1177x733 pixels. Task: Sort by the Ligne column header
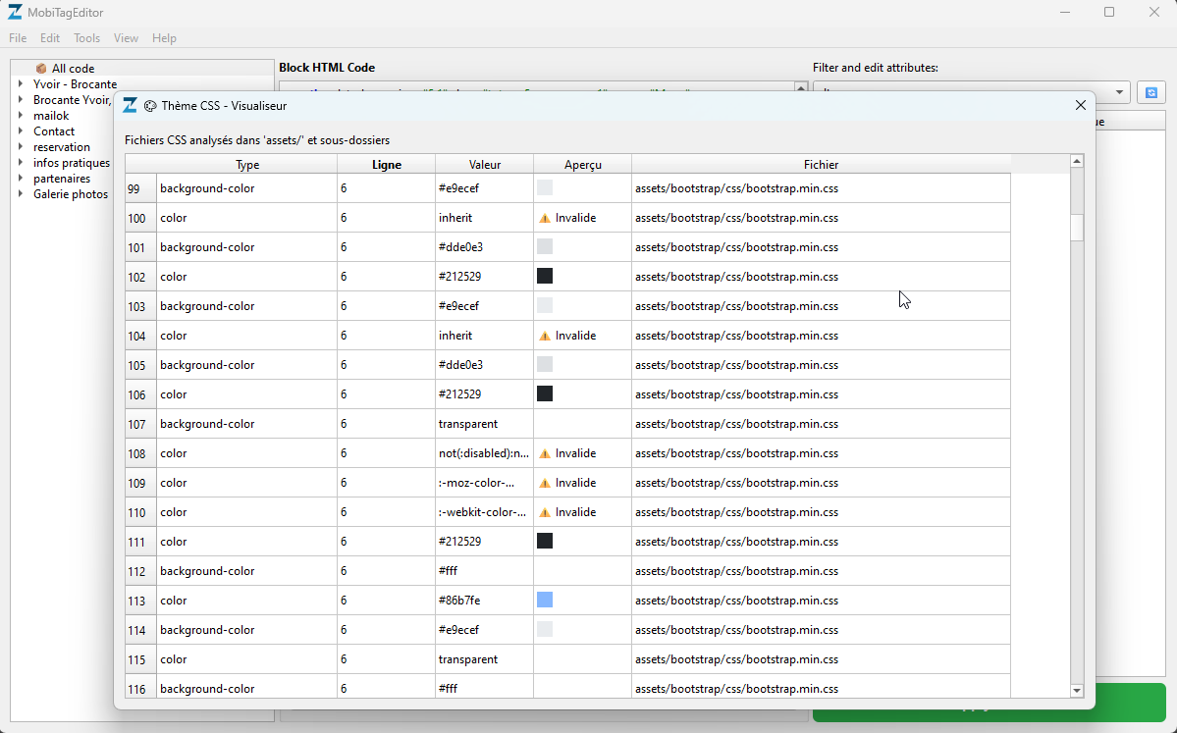coord(387,164)
